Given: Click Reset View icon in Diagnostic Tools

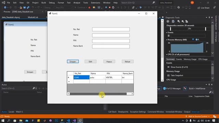Looking at the screenshot, I should tap(187, 21).
